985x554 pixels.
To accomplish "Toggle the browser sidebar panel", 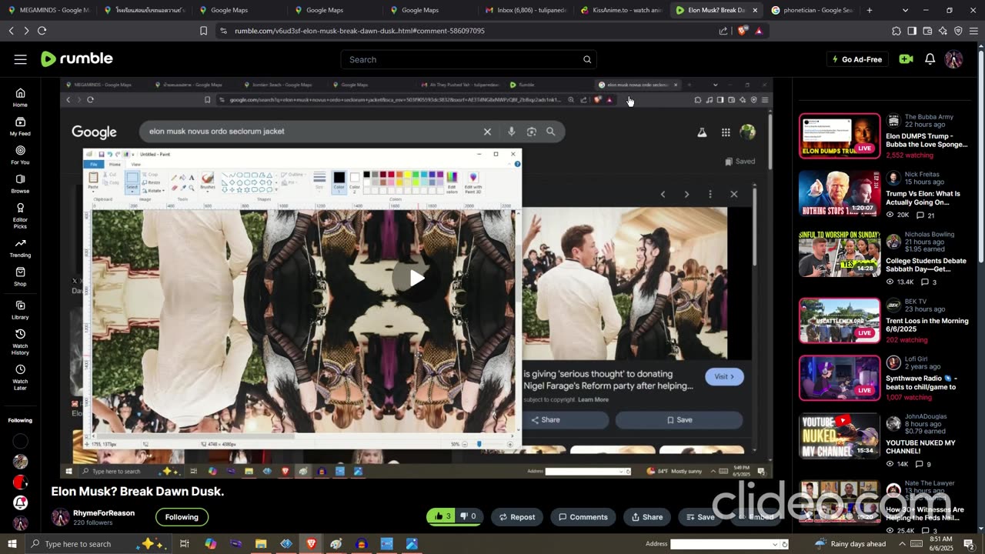I will (912, 31).
